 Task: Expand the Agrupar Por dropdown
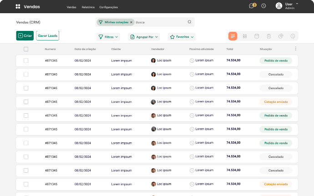coord(144,37)
